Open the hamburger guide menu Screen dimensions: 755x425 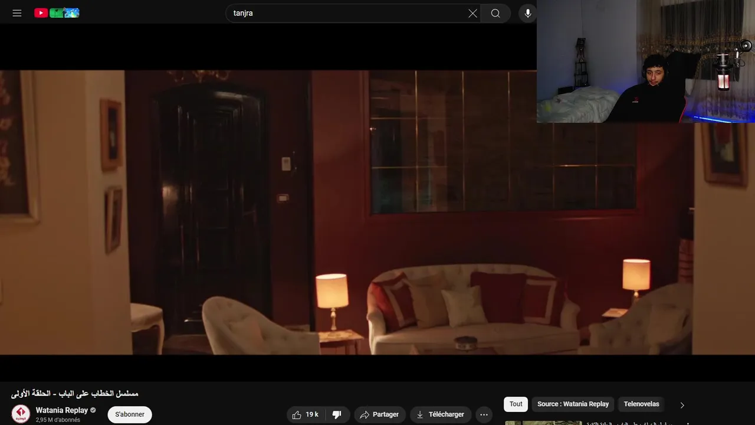17,13
